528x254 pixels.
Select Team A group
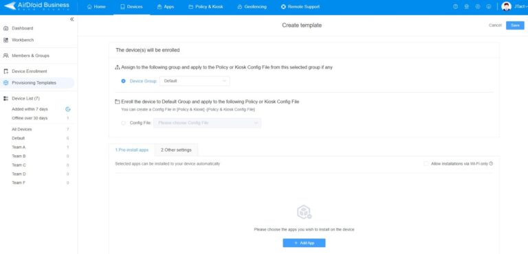coord(19,148)
